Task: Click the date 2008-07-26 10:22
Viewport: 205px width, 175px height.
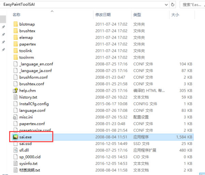Action: 111,97
